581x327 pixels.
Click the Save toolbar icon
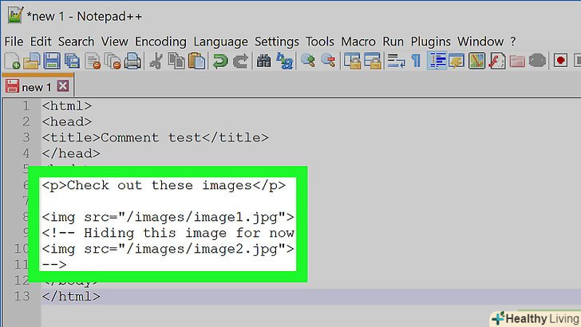click(x=52, y=61)
